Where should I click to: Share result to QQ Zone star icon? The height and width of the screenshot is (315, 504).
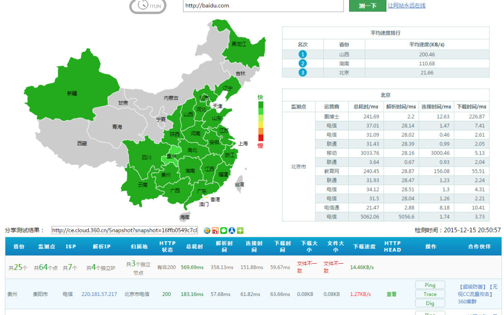pyautogui.click(x=207, y=231)
